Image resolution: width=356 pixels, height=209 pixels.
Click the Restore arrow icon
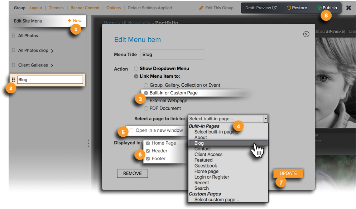coord(289,8)
